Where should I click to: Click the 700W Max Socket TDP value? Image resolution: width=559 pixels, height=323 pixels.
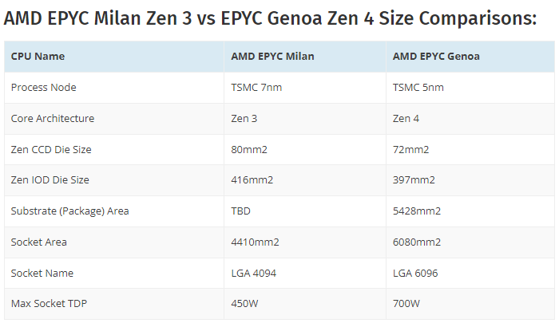click(x=406, y=303)
